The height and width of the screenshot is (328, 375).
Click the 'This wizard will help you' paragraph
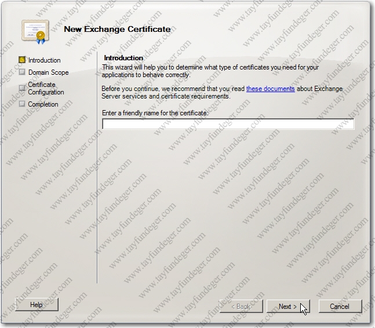coord(210,71)
